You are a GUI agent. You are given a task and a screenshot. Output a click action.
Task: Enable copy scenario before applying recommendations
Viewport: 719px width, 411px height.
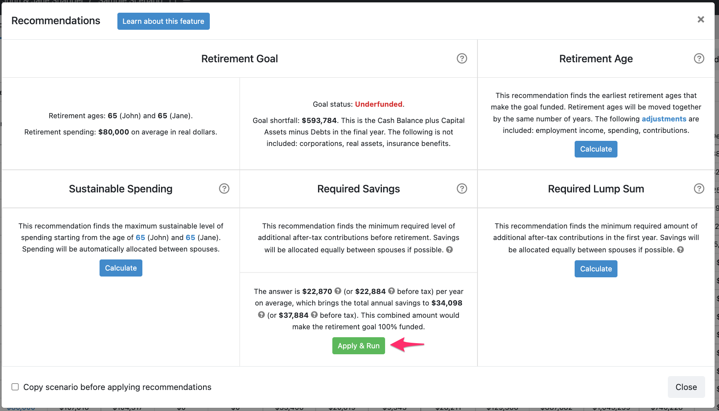coord(15,387)
